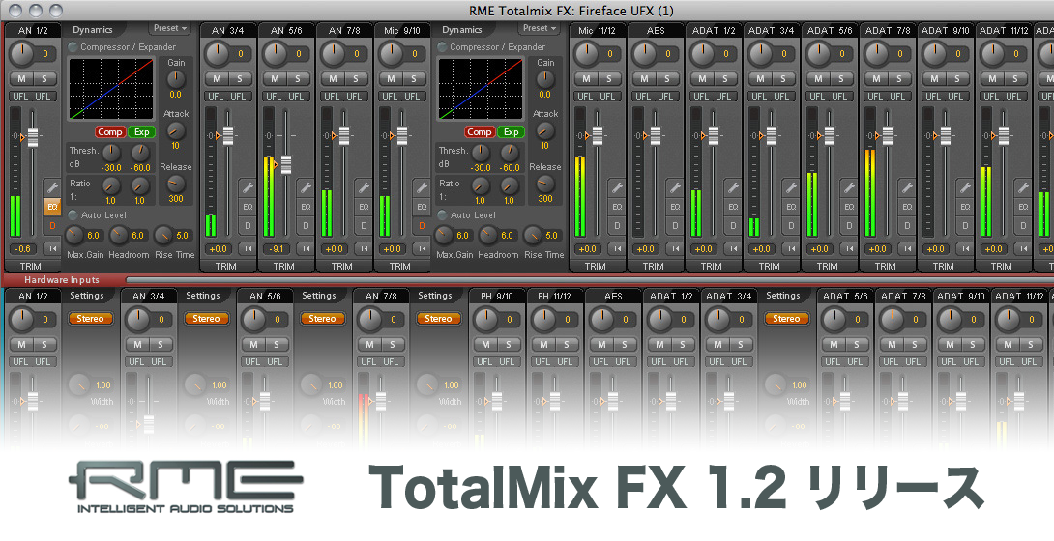The width and height of the screenshot is (1054, 541).
Task: Select the Settings tab beside lower AN 1/2
Action: (x=87, y=296)
